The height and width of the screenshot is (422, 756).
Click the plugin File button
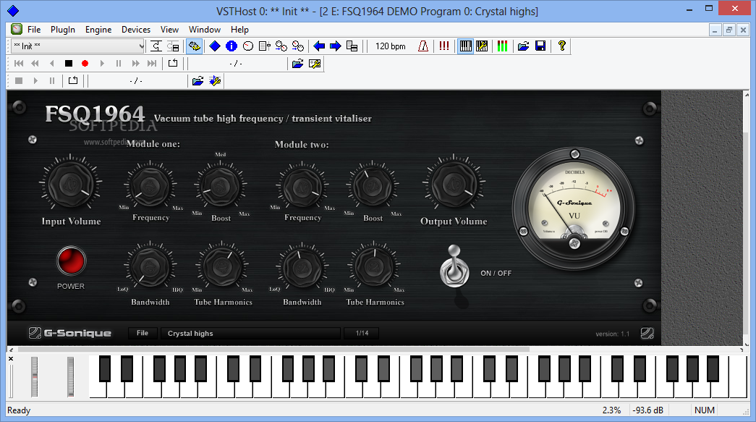coord(143,333)
